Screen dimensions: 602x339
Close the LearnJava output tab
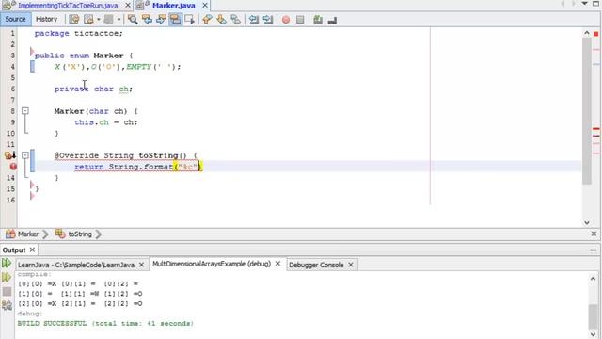(141, 265)
